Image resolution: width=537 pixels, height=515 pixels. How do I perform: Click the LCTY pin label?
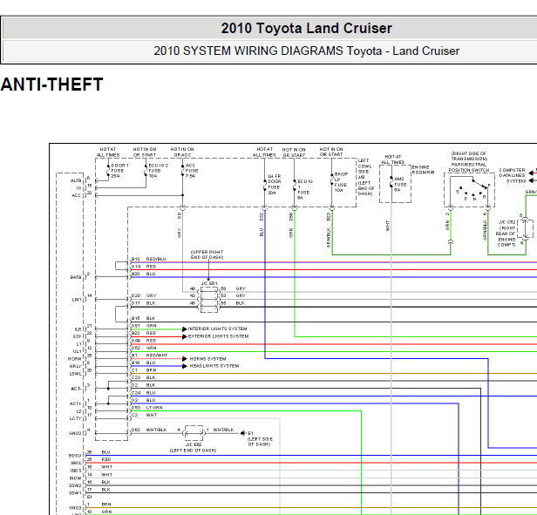point(75,418)
